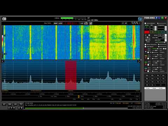Shift the spectrum left with the arrow
Screen dimensions: 168x126
coord(3,61)
